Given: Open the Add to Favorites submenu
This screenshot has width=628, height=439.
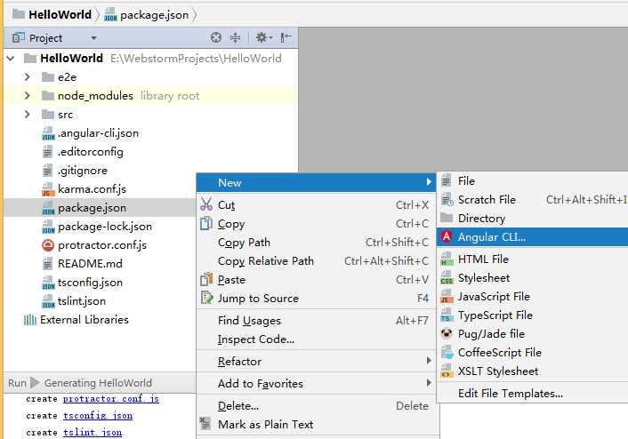Looking at the screenshot, I should [x=317, y=383].
